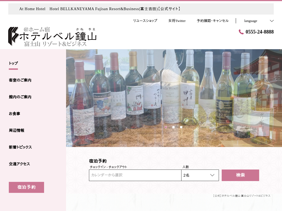
Task: Go to 交通アクセス in the sidebar
Action: coord(20,164)
